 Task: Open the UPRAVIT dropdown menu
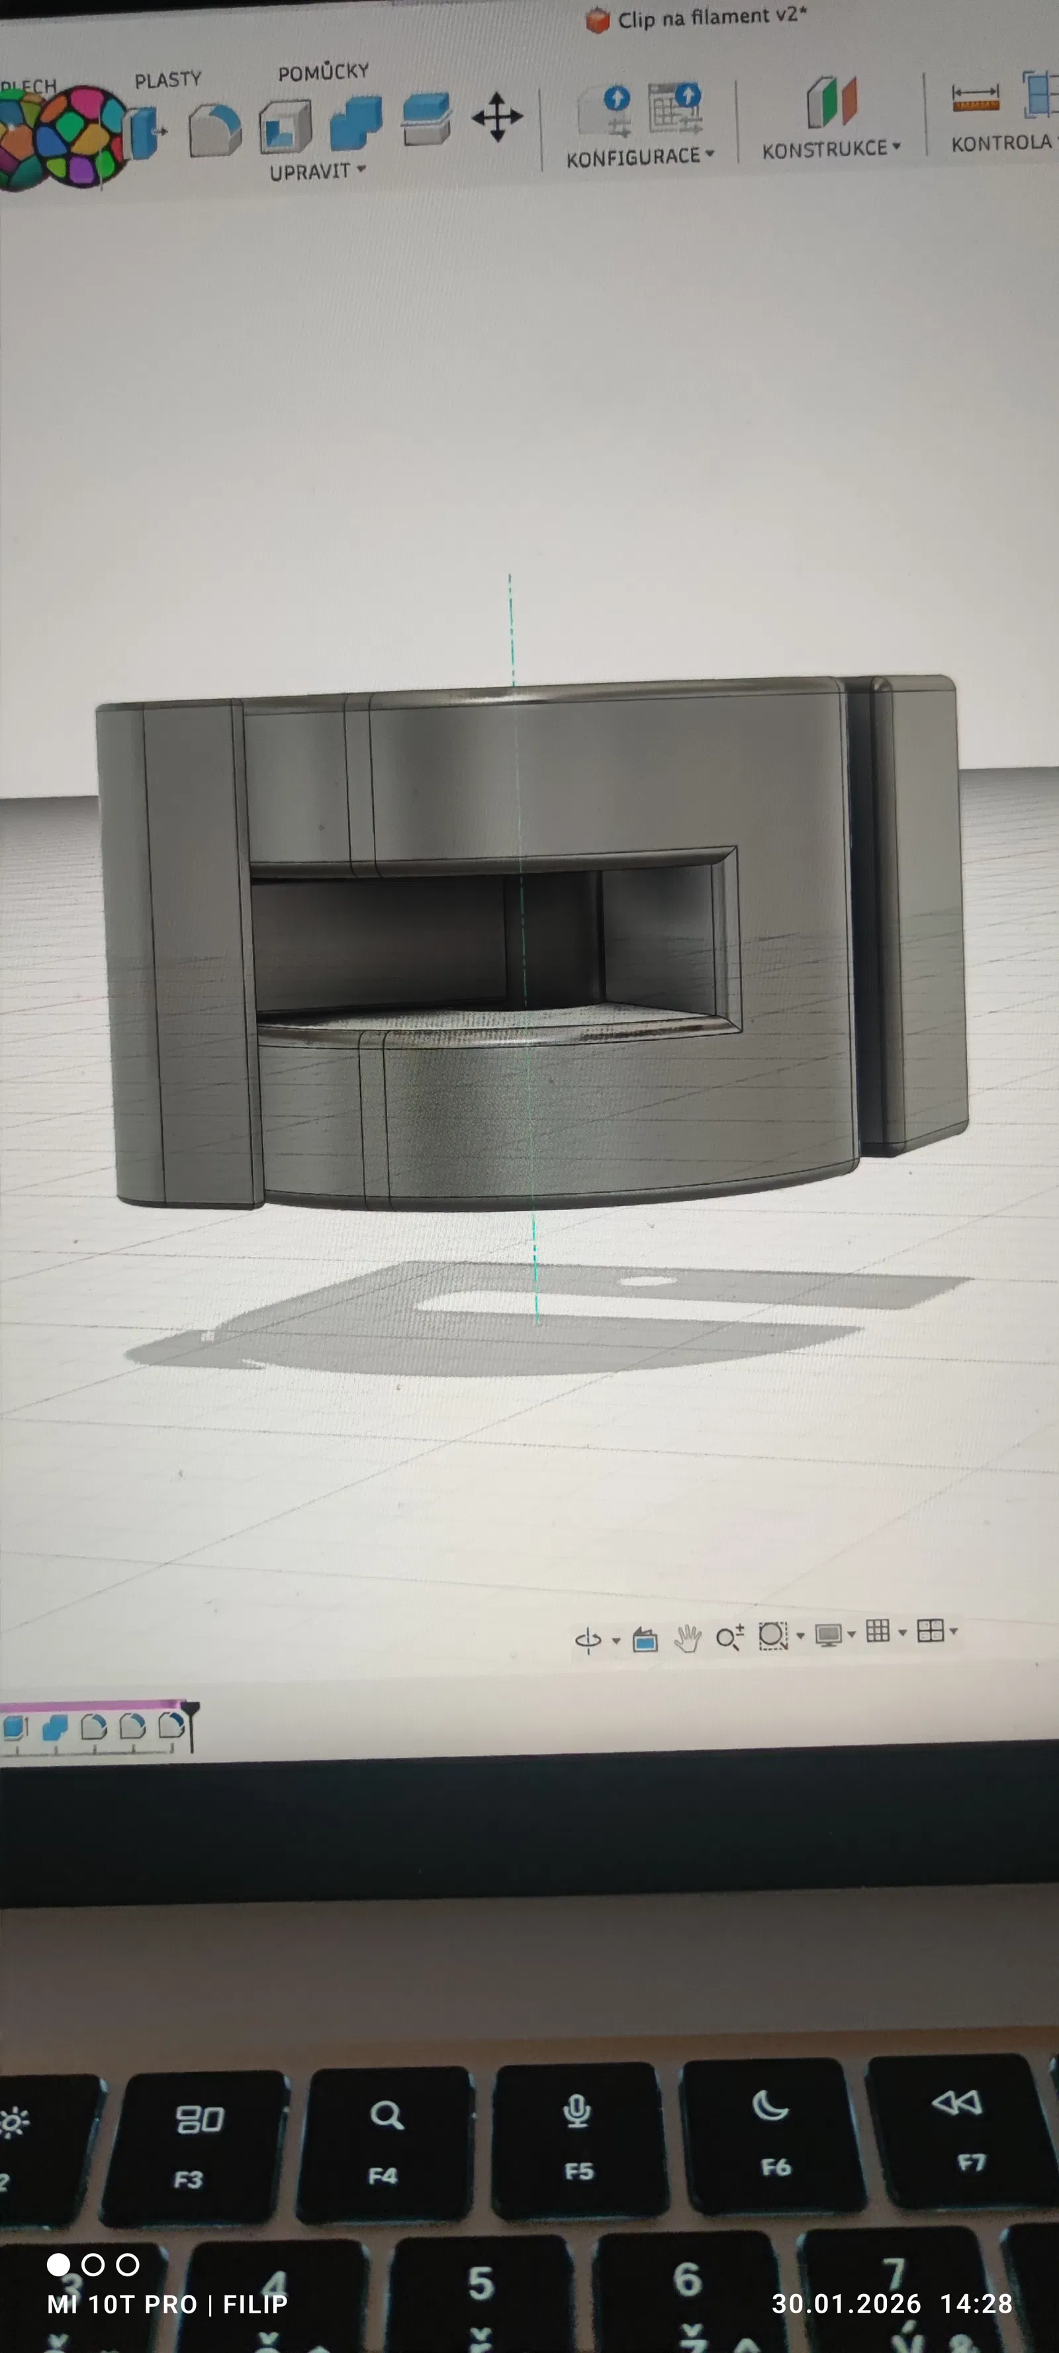[x=317, y=171]
